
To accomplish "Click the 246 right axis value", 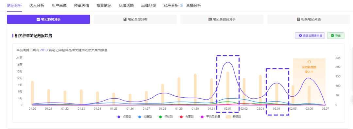I will click(338, 58).
